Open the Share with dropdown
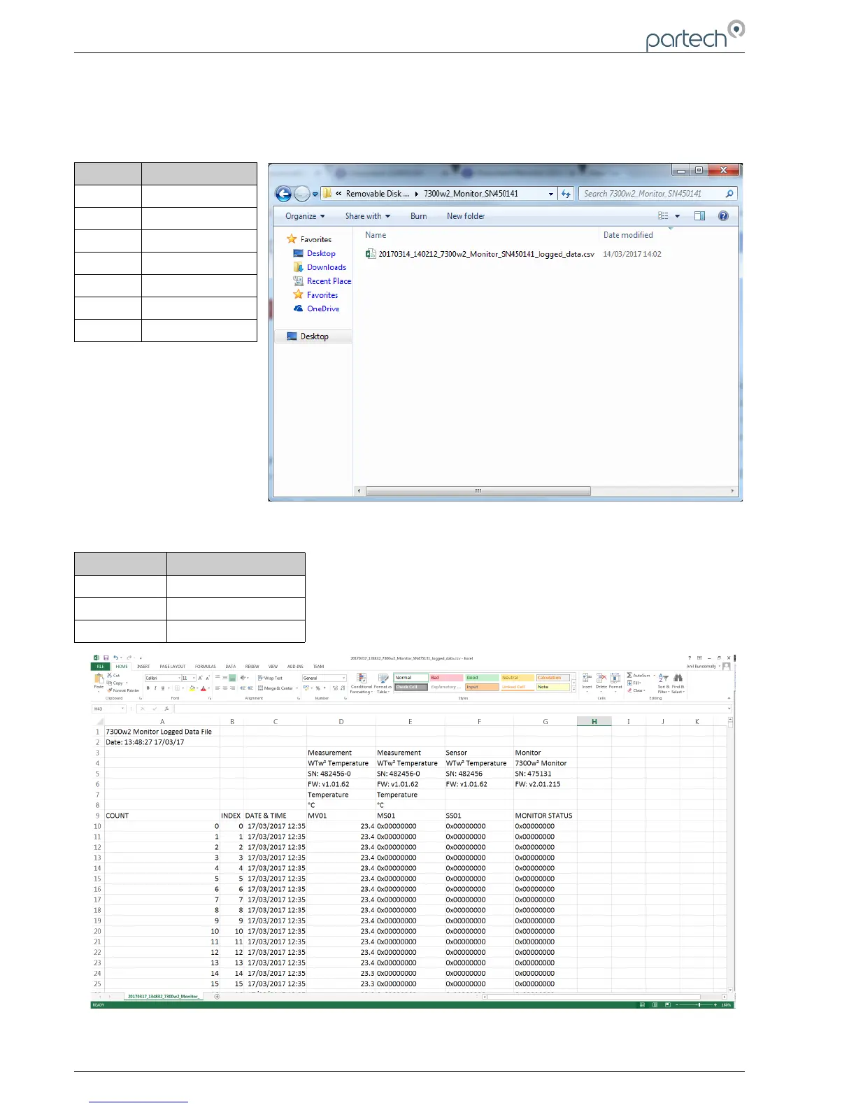 point(368,216)
